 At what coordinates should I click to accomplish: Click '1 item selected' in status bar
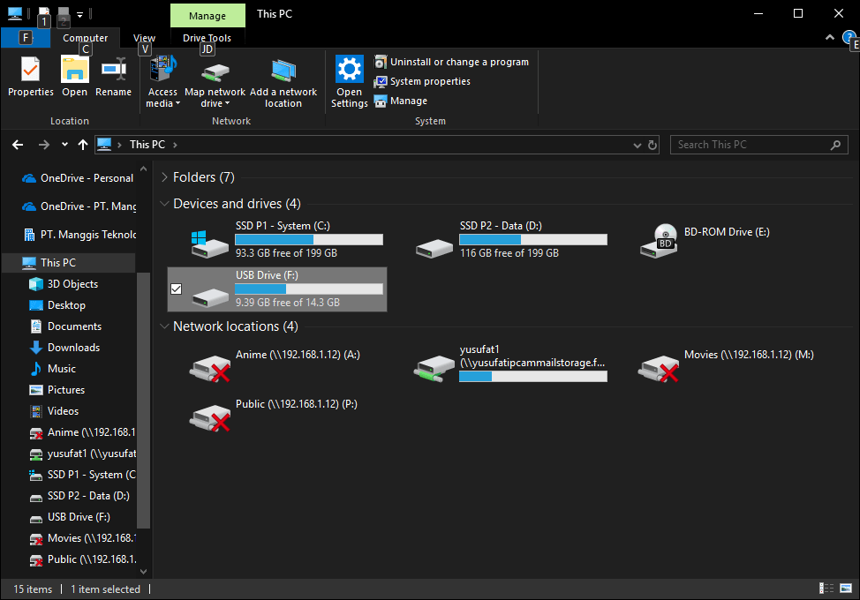(105, 589)
